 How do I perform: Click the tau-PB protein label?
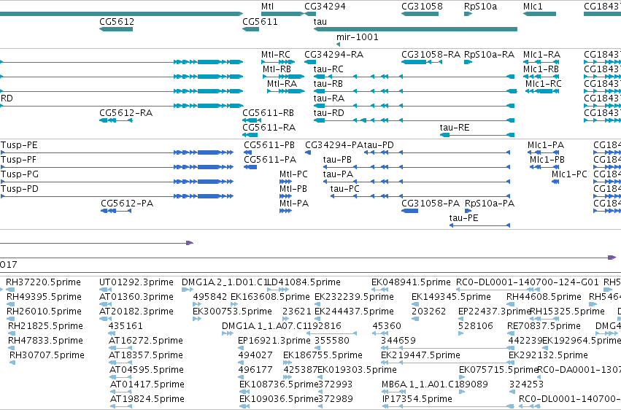[x=337, y=160]
